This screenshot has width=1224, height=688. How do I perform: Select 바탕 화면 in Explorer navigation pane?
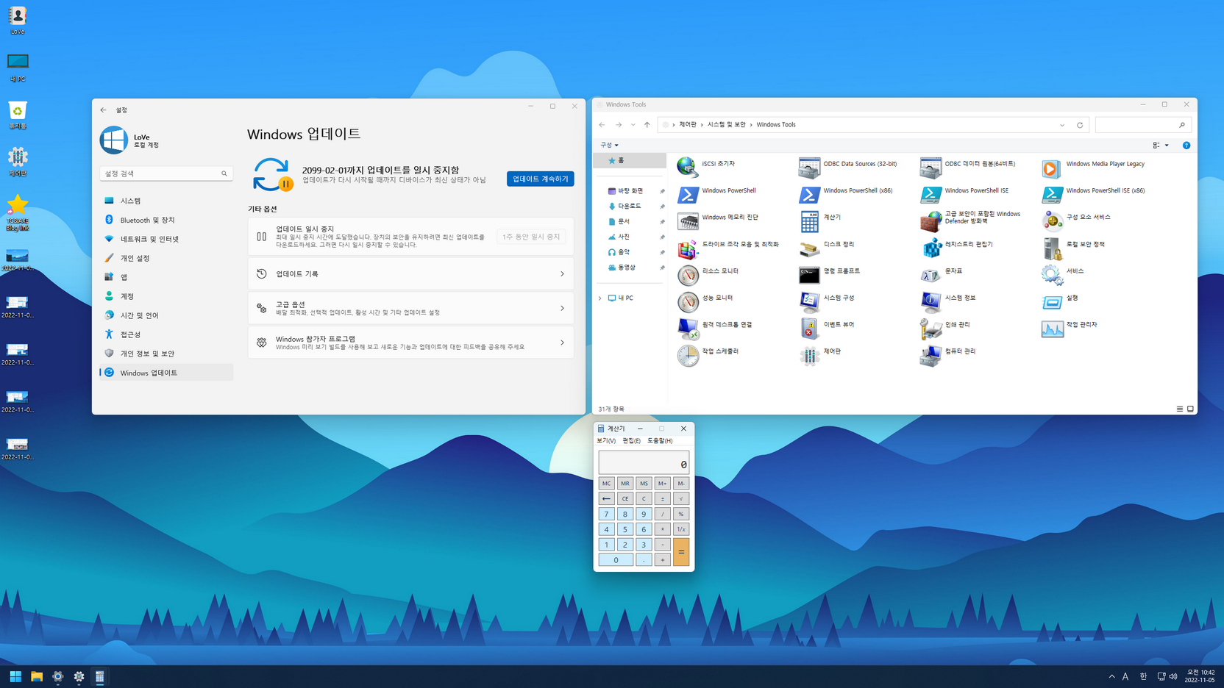(x=630, y=191)
